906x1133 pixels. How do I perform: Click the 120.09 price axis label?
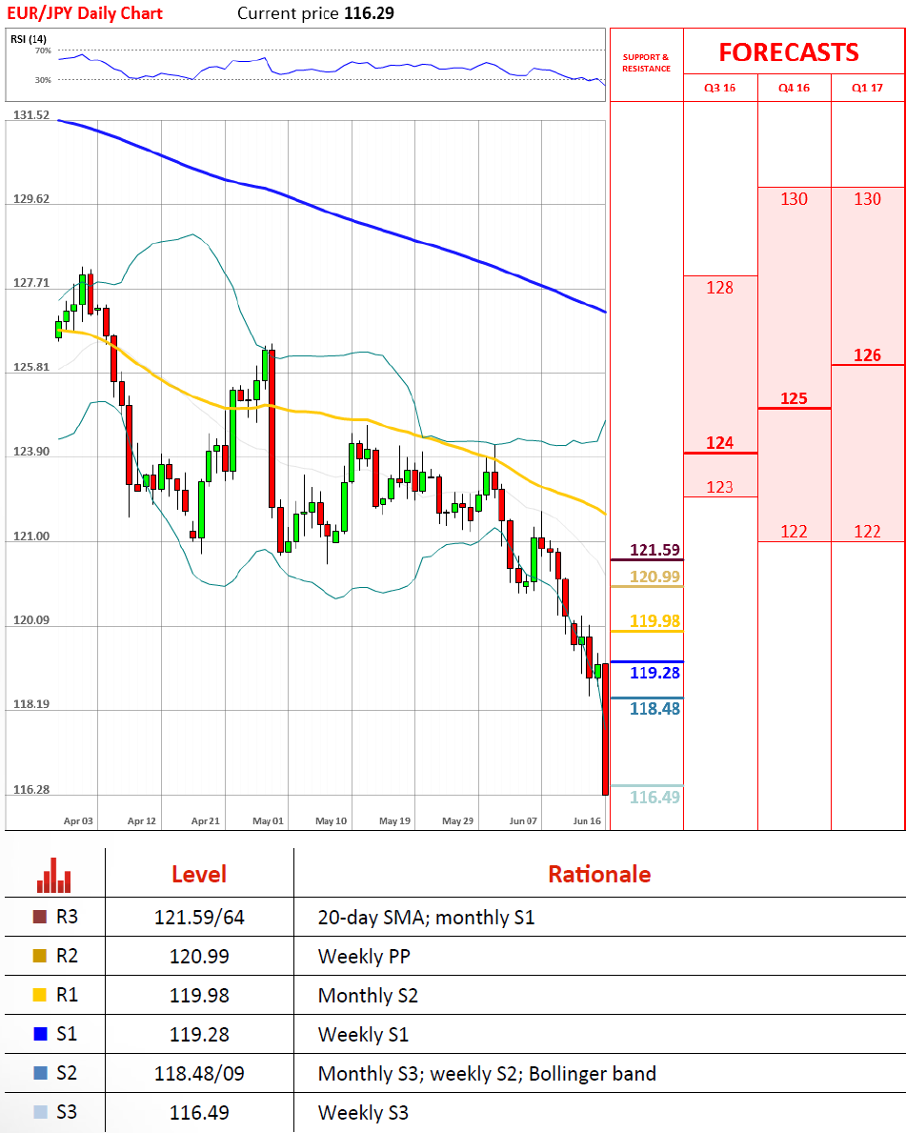point(31,620)
